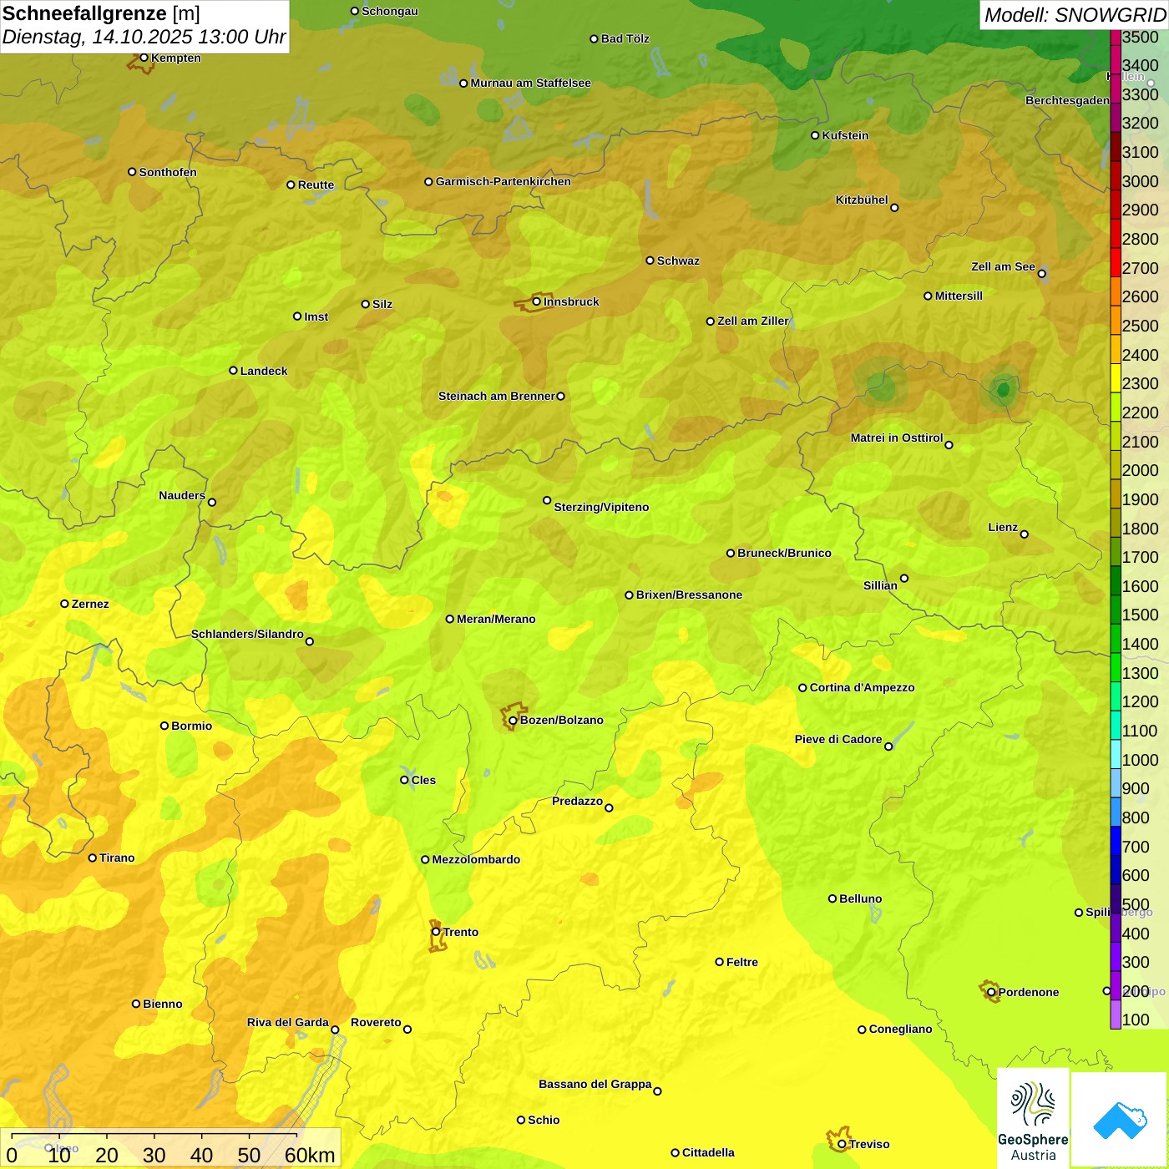Image resolution: width=1169 pixels, height=1169 pixels.
Task: Click the Tirano location dot
Action: pos(93,858)
